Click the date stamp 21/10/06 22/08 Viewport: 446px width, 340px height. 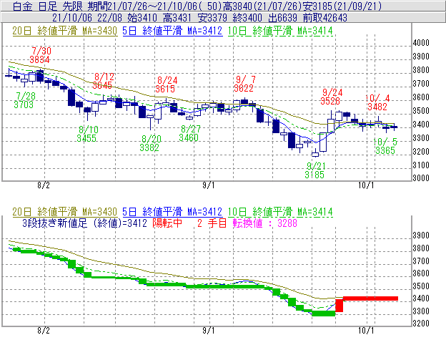coord(87,18)
